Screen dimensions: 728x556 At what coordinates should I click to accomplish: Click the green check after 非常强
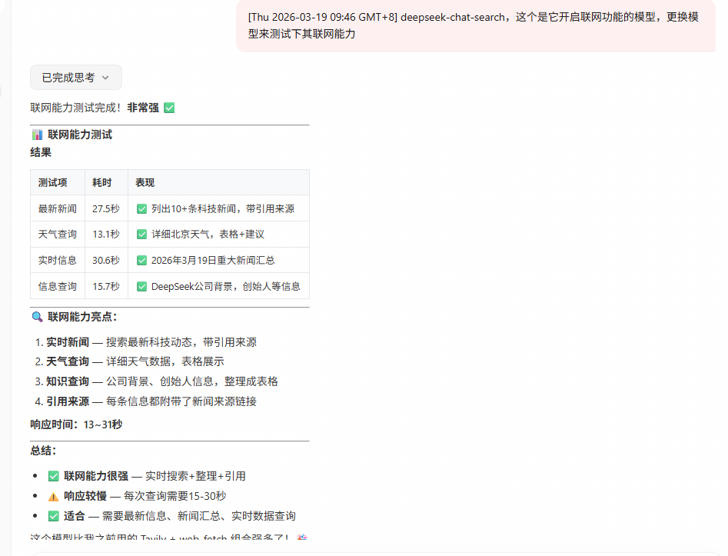point(169,108)
